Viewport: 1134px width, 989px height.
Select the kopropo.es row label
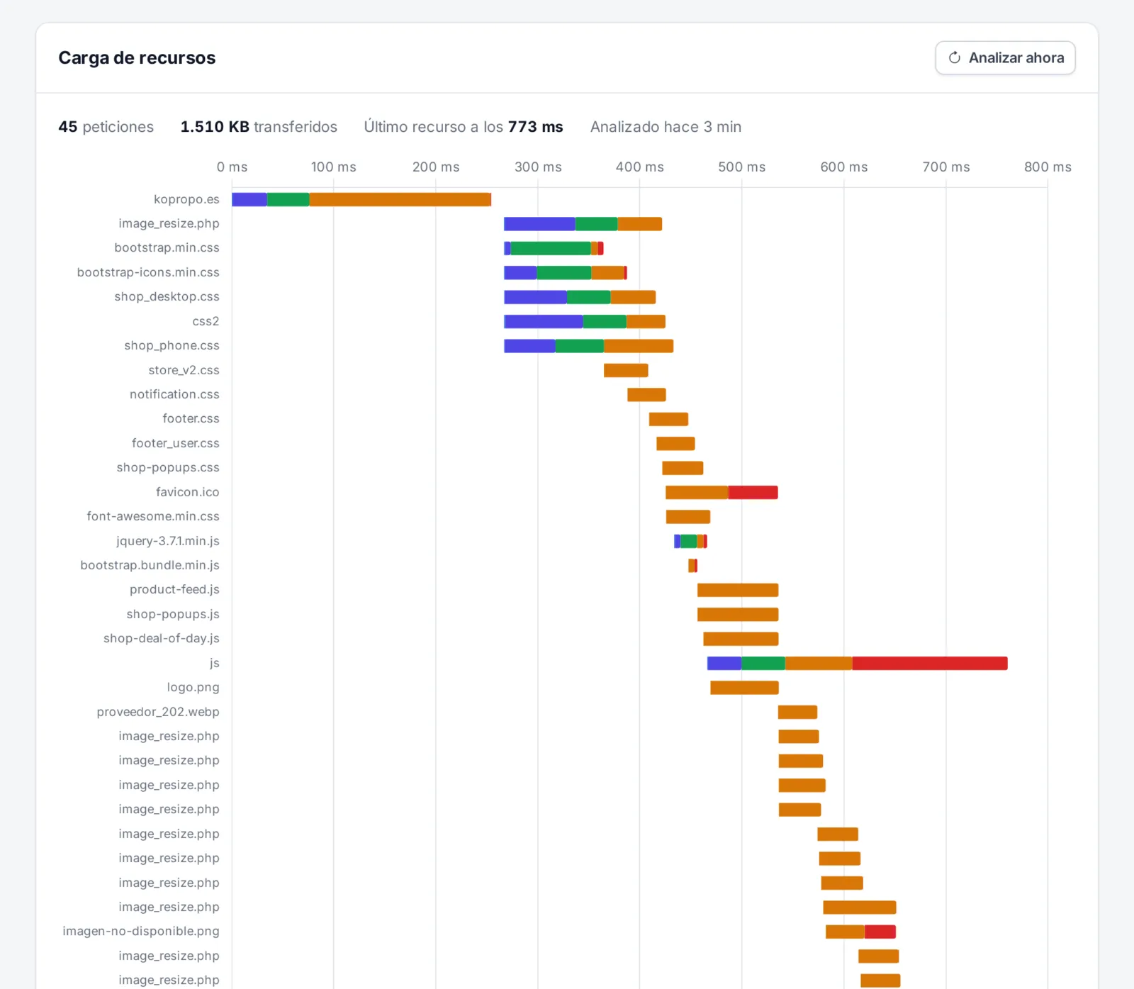(186, 199)
